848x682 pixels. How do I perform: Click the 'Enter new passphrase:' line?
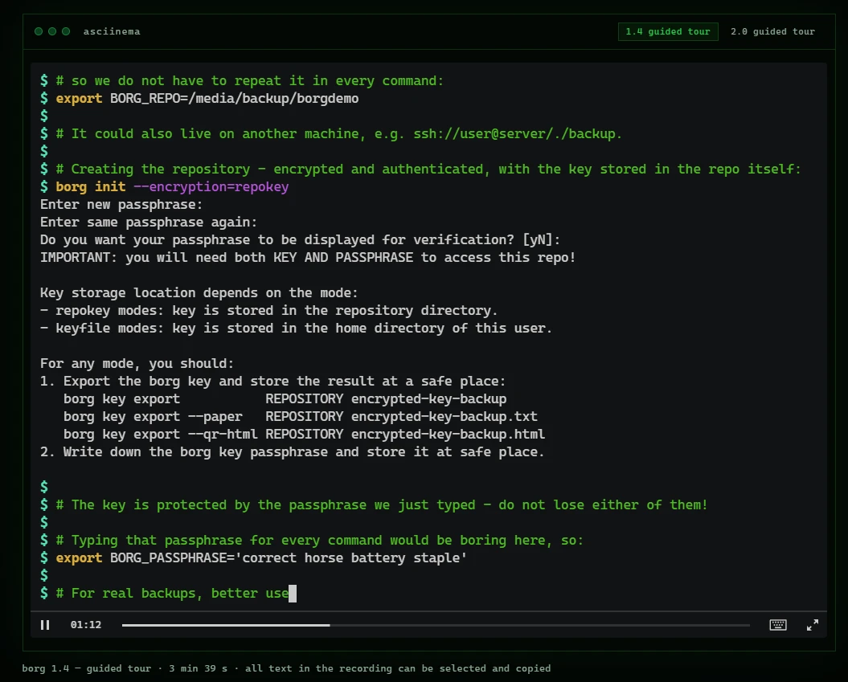point(121,204)
